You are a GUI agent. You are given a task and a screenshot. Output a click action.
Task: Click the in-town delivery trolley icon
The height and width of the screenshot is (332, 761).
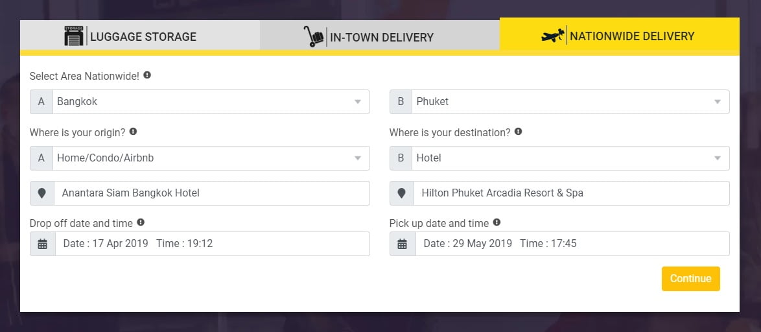(x=314, y=36)
